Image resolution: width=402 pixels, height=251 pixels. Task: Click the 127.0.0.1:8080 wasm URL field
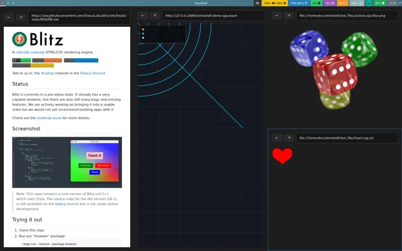click(213, 15)
